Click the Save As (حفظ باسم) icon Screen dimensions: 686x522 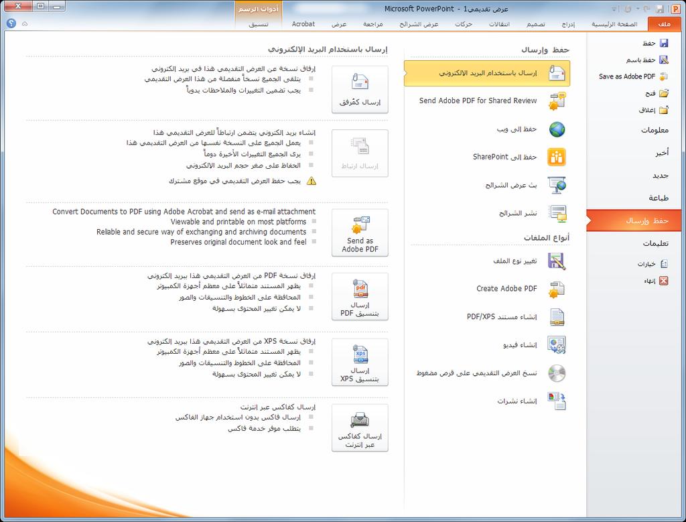tap(664, 60)
